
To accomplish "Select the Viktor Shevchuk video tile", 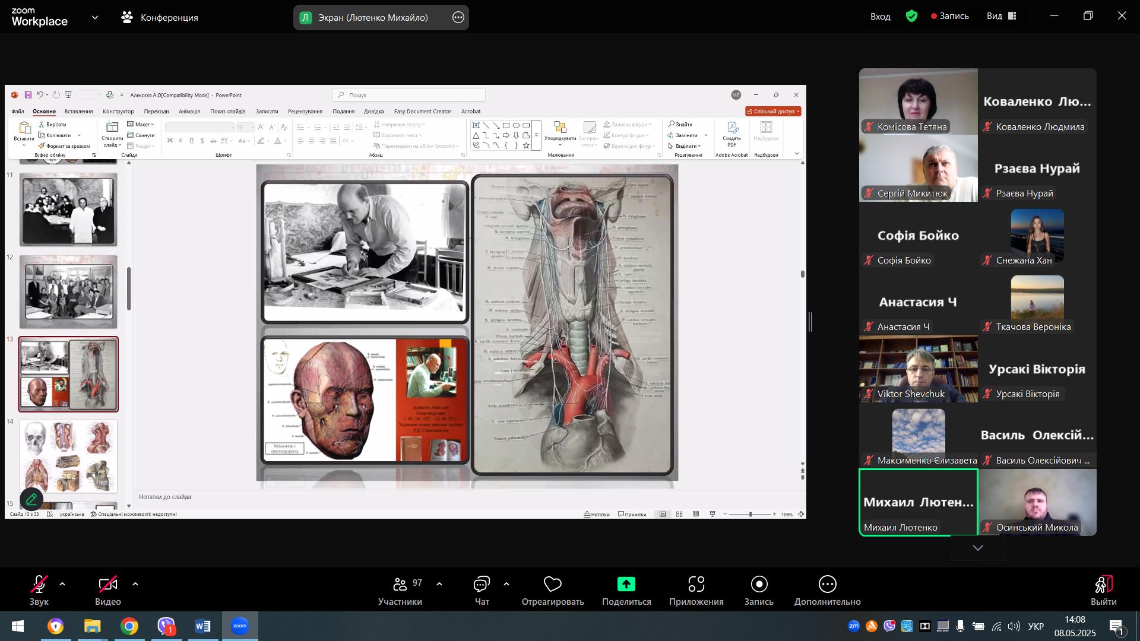I will click(919, 369).
